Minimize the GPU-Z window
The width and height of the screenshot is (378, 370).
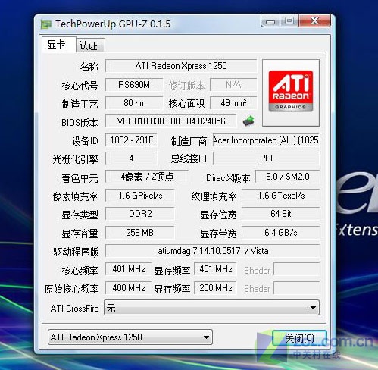tap(270, 20)
